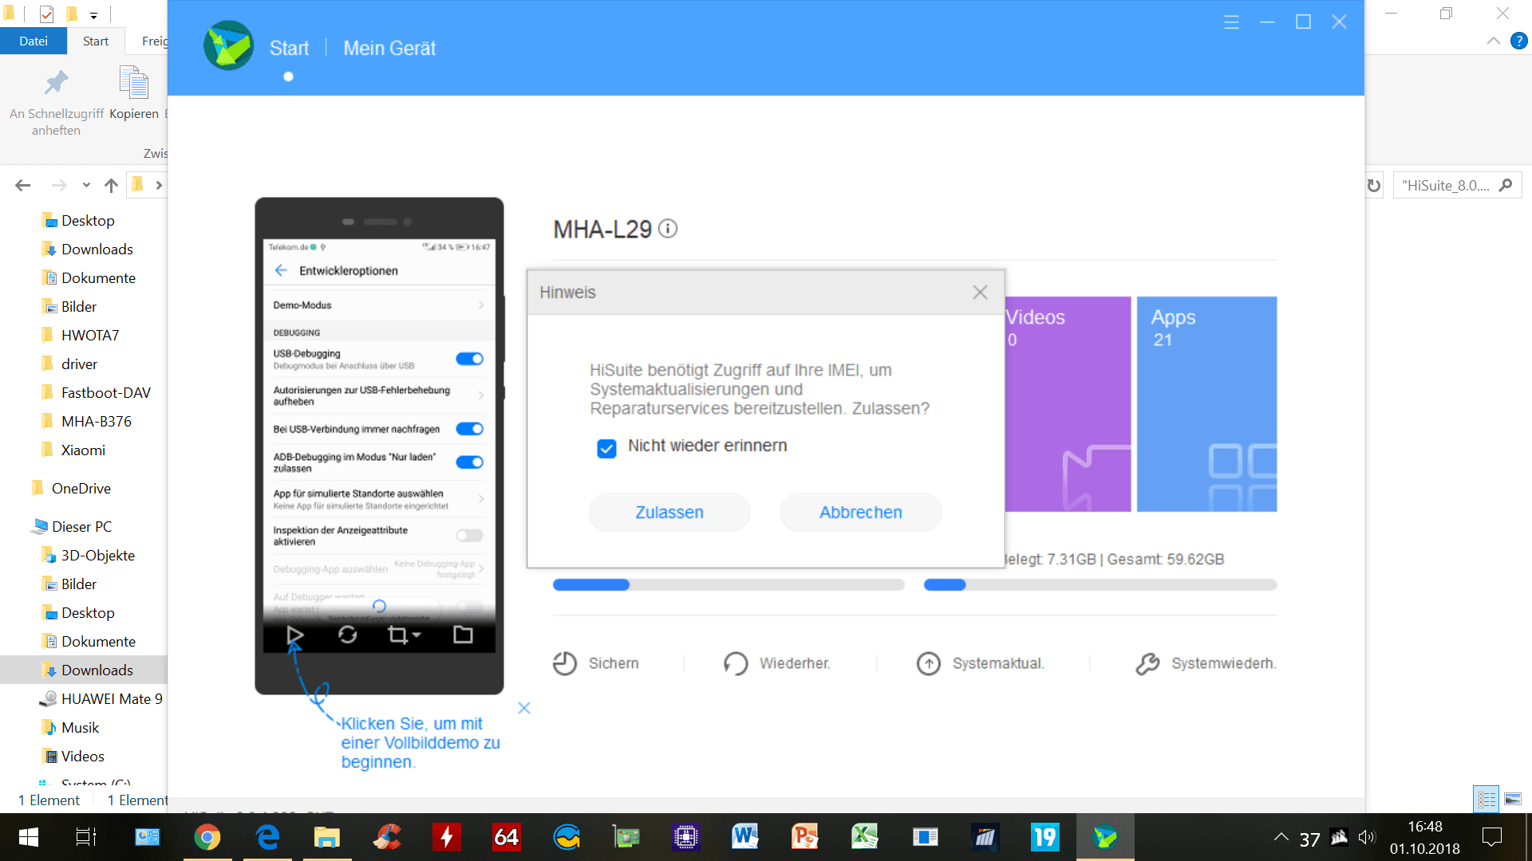The height and width of the screenshot is (861, 1532).
Task: Open Google Chrome from taskbar
Action: [207, 837]
